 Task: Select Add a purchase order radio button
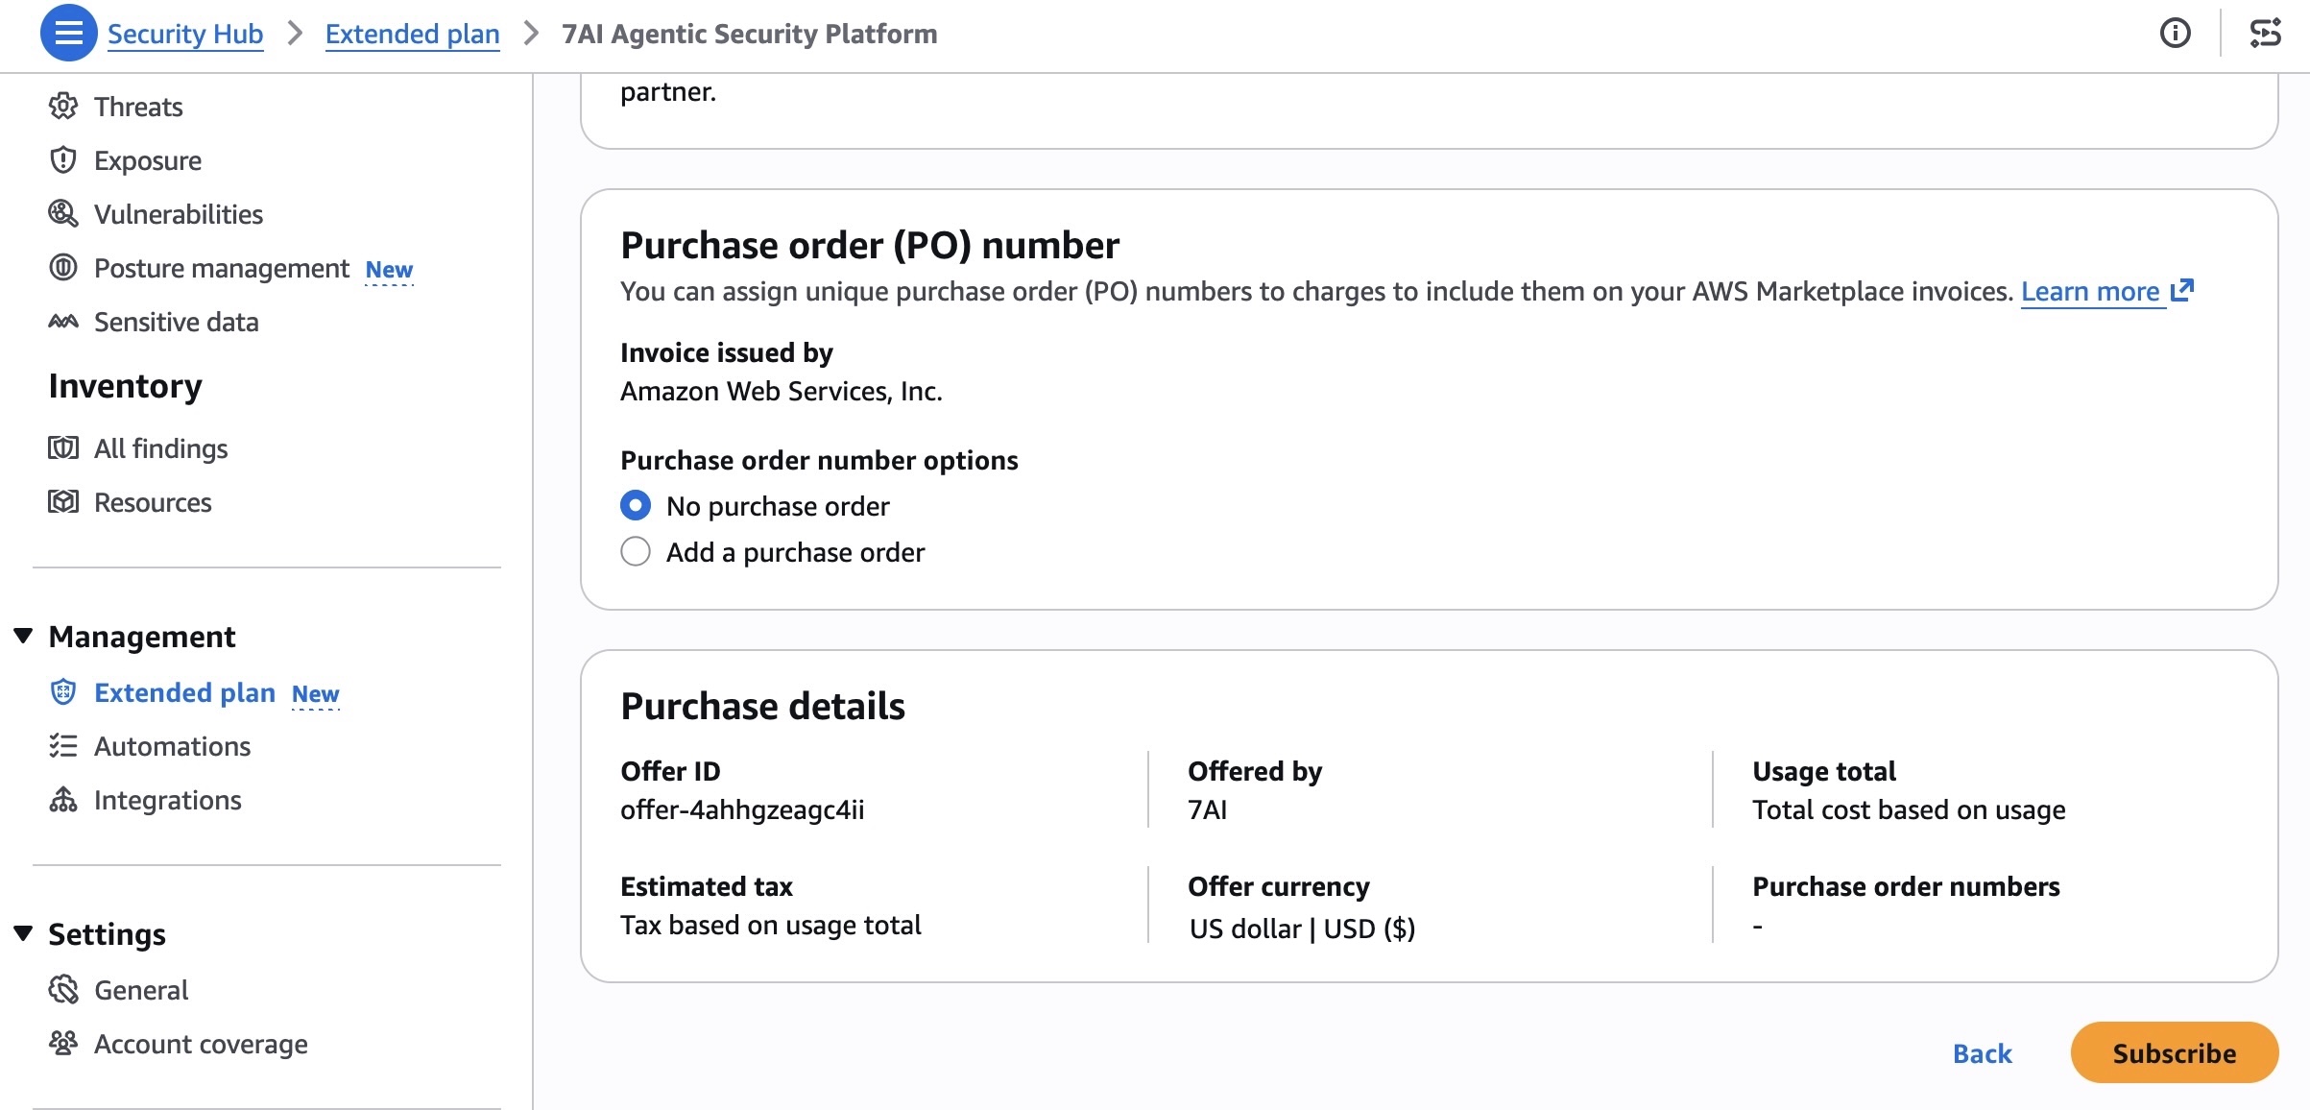coord(636,552)
